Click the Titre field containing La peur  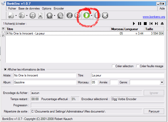[128, 75]
